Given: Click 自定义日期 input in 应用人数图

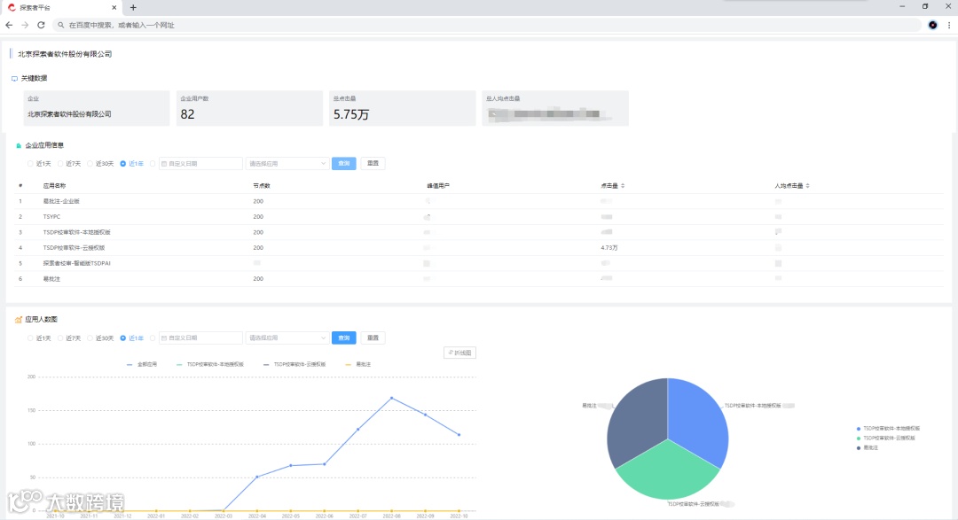Looking at the screenshot, I should click(200, 338).
